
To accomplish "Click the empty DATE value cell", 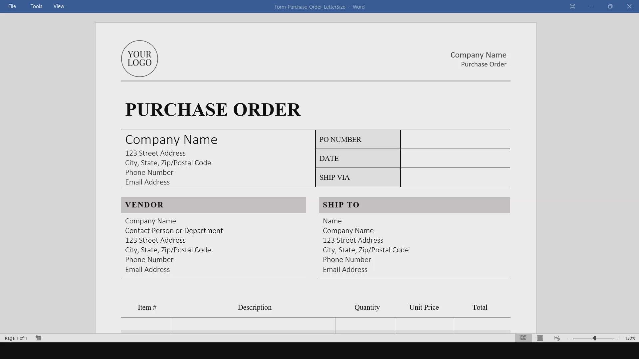I will [x=455, y=159].
